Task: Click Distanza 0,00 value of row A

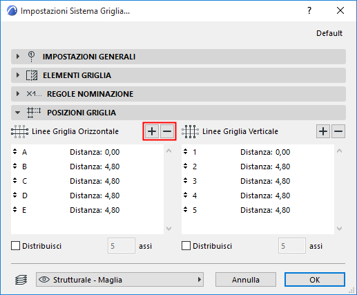Action: point(113,152)
